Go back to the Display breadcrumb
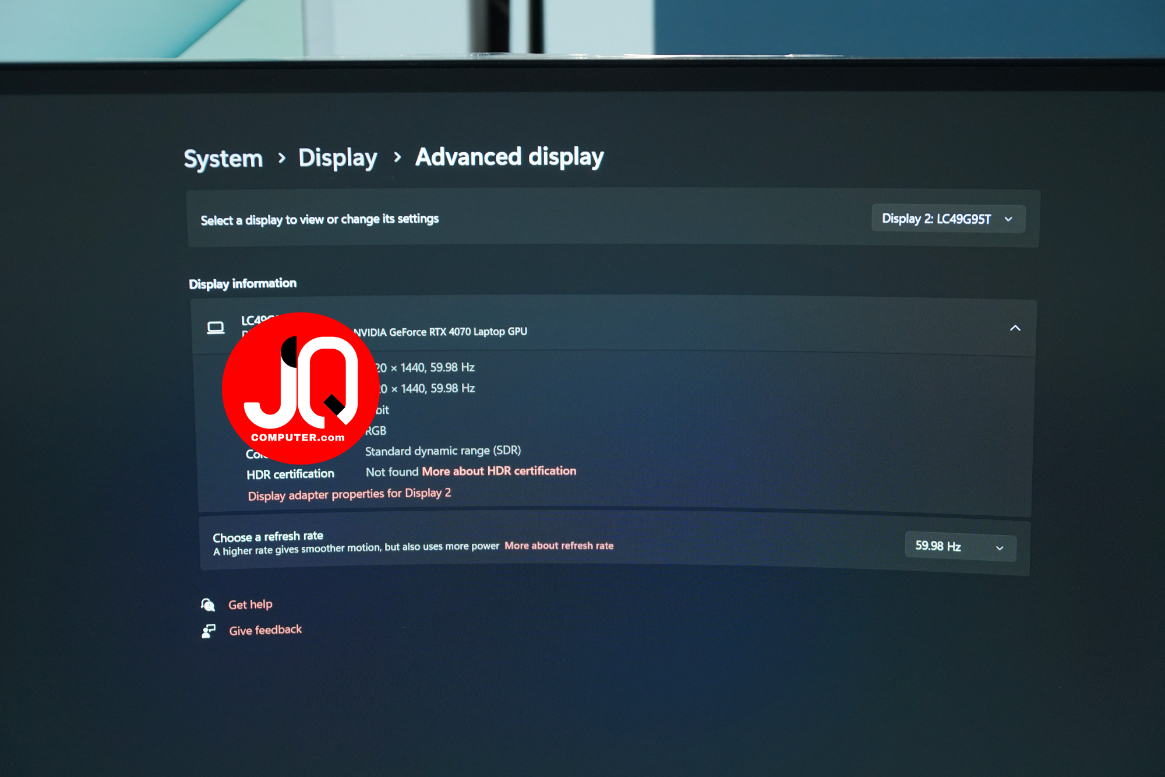 coord(338,158)
